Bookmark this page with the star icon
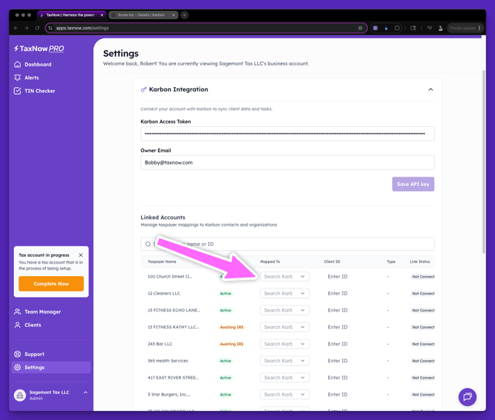Image resolution: width=495 pixels, height=420 pixels. 361,28
